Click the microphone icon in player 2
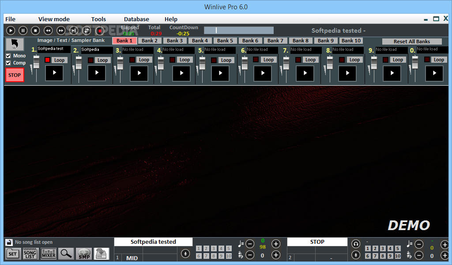 [356, 255]
